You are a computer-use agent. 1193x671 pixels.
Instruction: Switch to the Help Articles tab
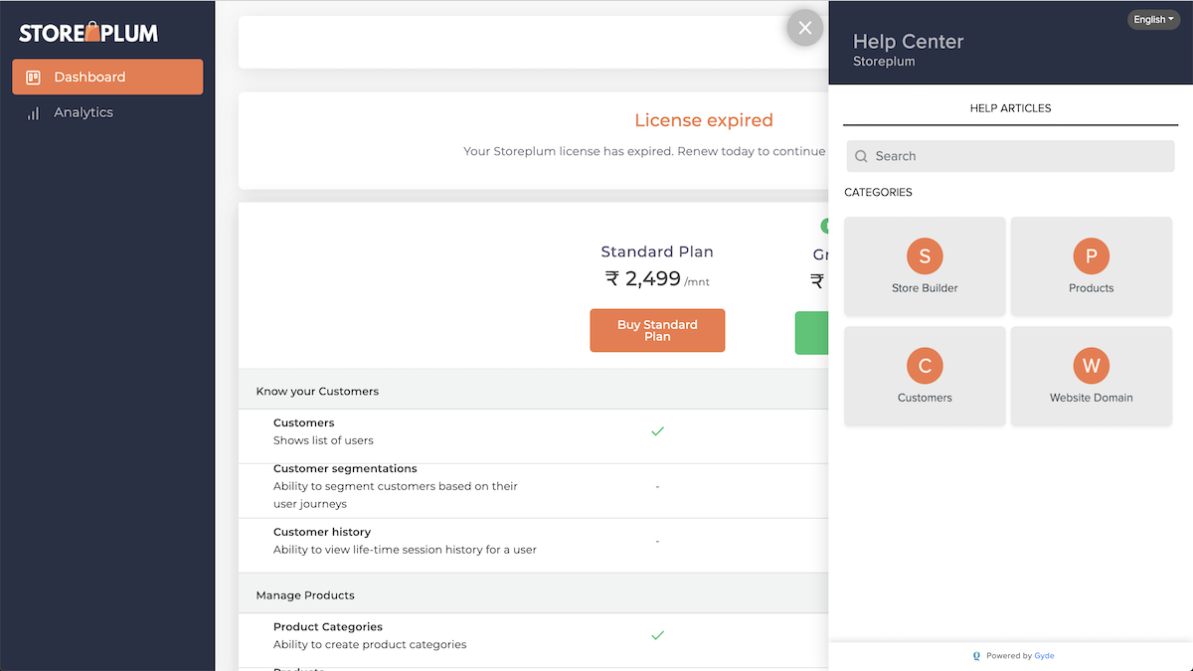pos(1010,108)
